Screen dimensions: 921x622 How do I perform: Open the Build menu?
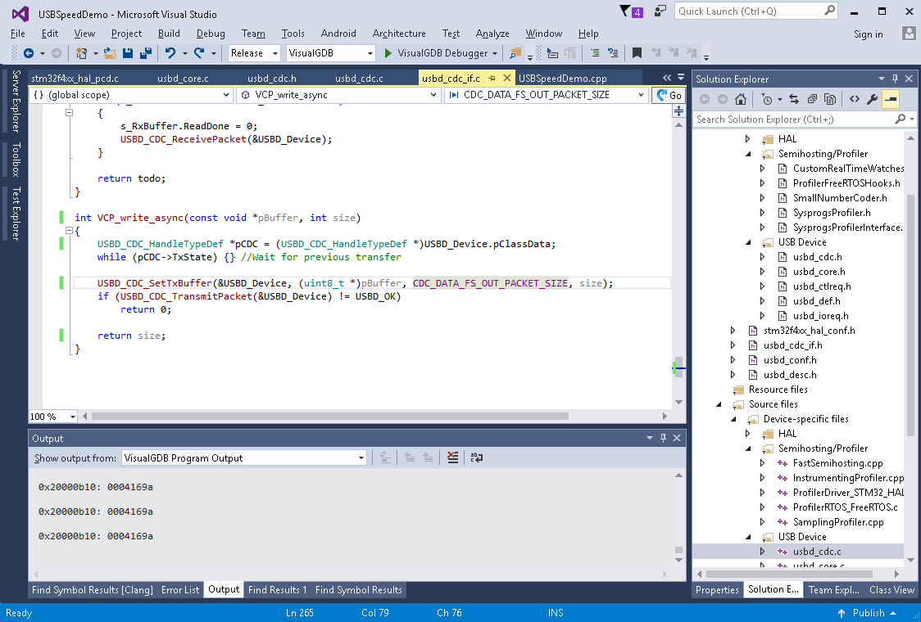pyautogui.click(x=169, y=34)
